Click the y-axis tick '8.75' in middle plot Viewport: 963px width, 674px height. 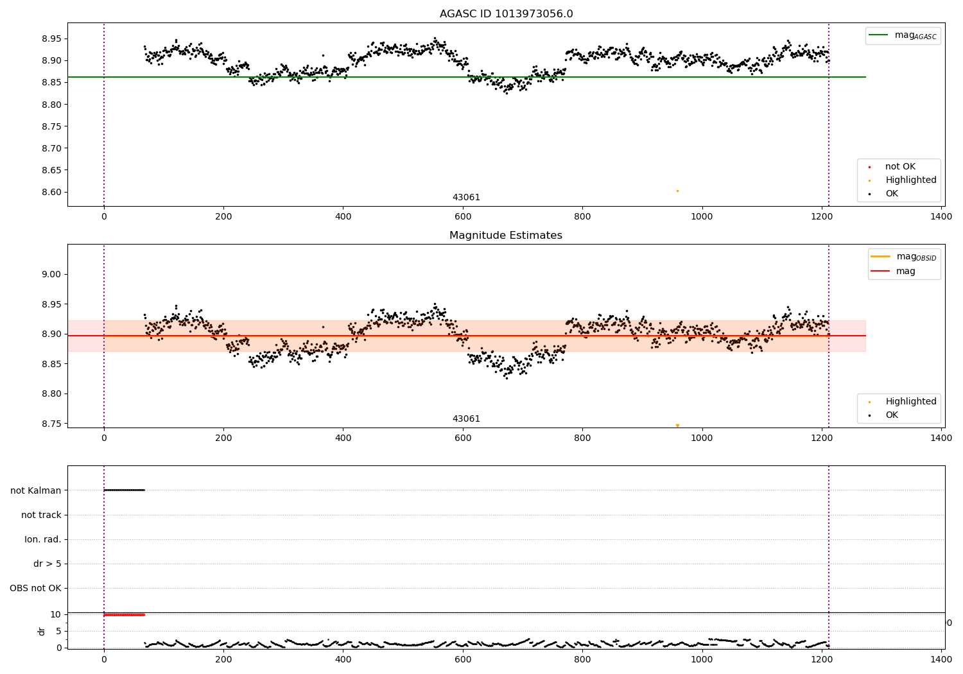click(51, 424)
